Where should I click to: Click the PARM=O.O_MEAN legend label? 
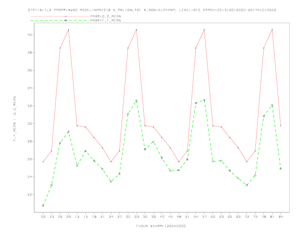click(x=105, y=16)
